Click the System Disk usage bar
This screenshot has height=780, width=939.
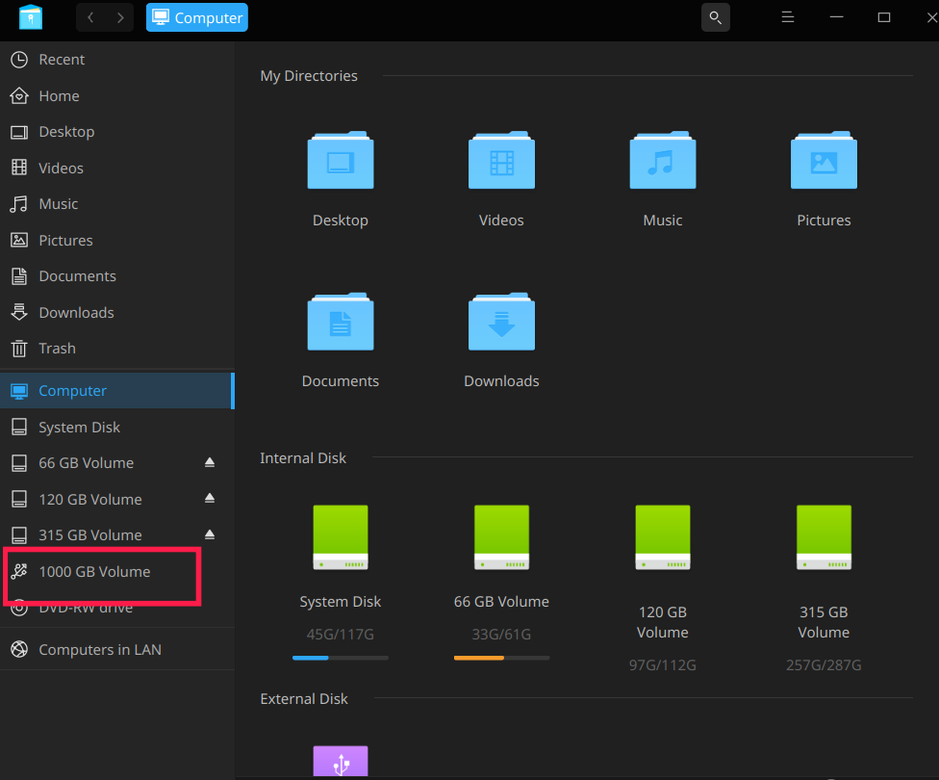pos(341,658)
